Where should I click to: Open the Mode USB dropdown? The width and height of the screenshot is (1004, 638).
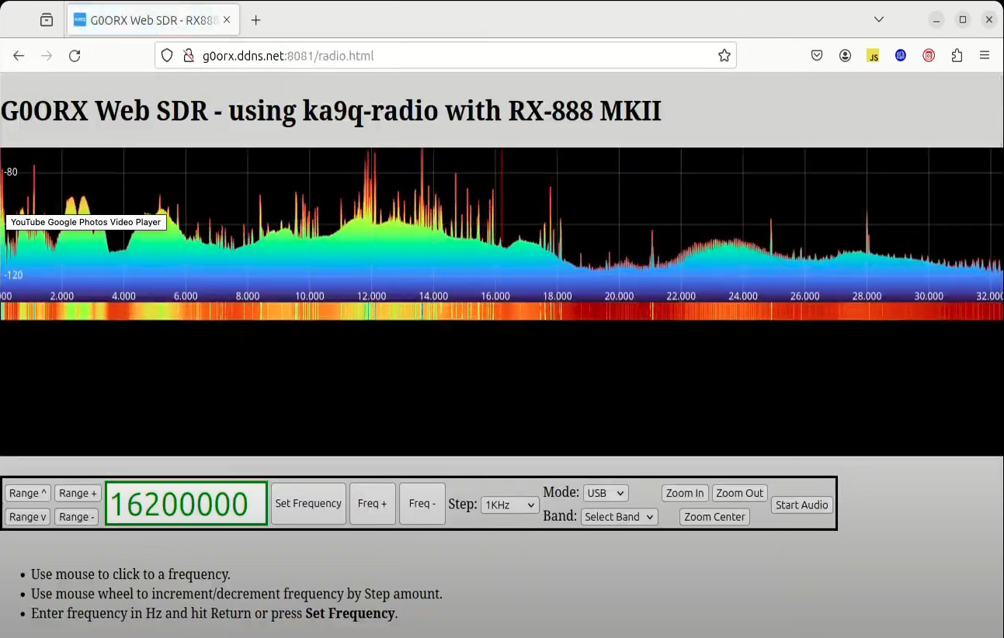click(605, 493)
